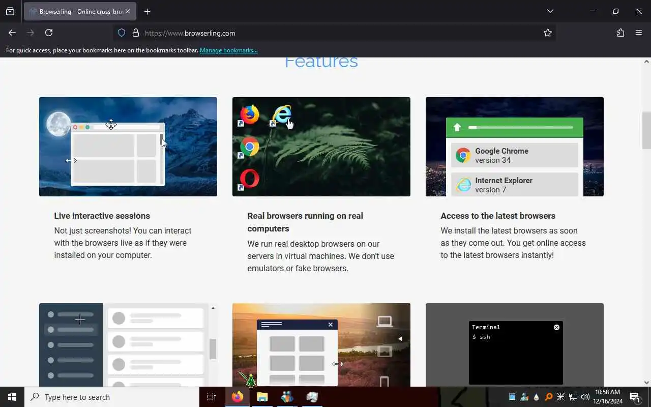Open the Extensions puzzle-piece menu
651x407 pixels.
click(620, 33)
